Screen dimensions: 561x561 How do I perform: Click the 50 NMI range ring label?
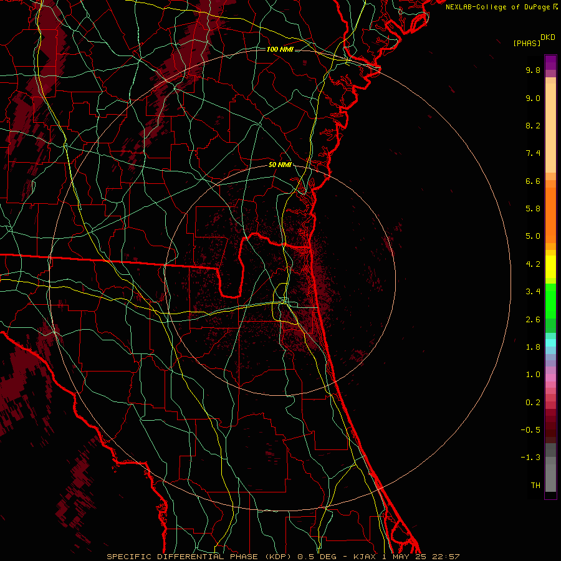[280, 165]
